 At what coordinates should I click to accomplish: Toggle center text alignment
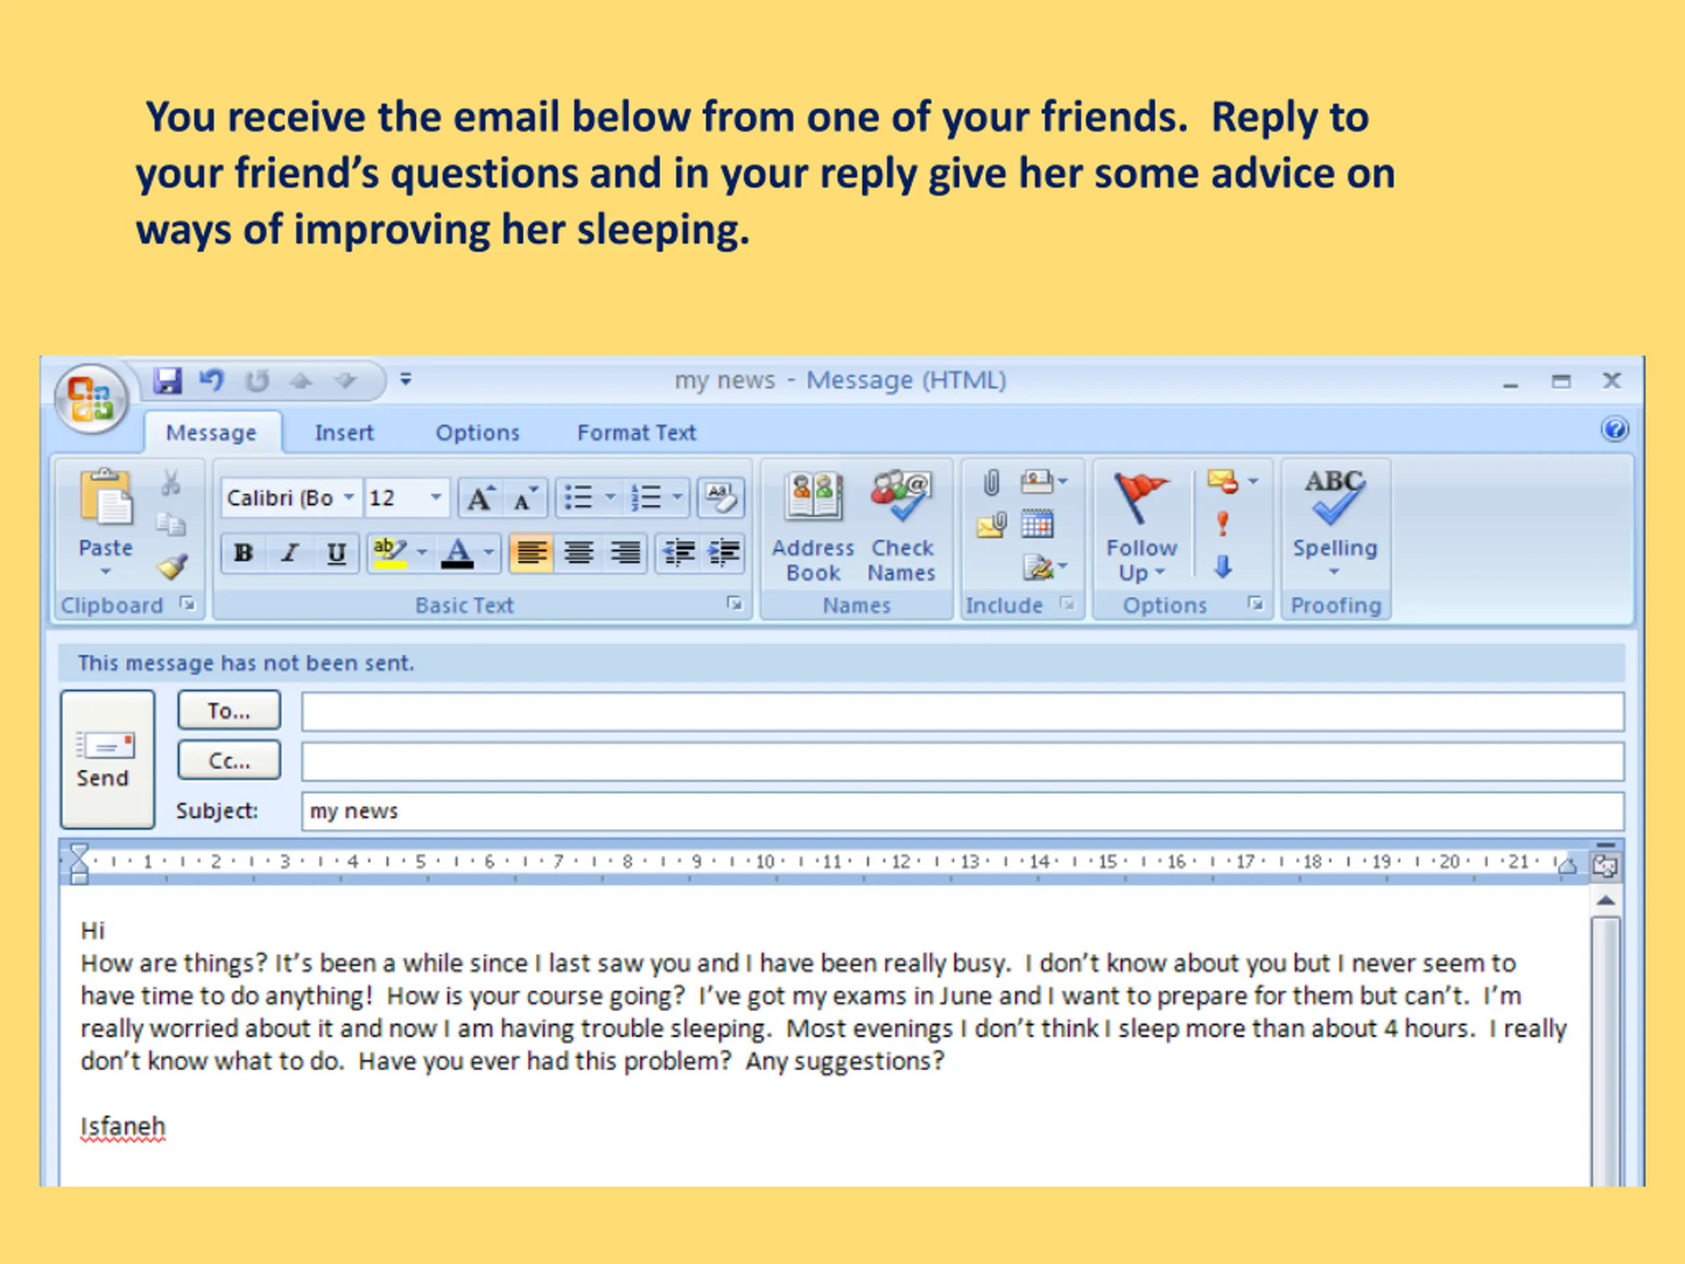[579, 552]
